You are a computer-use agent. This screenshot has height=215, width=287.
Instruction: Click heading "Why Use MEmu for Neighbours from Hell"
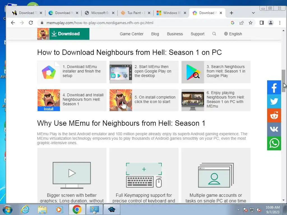click(x=121, y=123)
